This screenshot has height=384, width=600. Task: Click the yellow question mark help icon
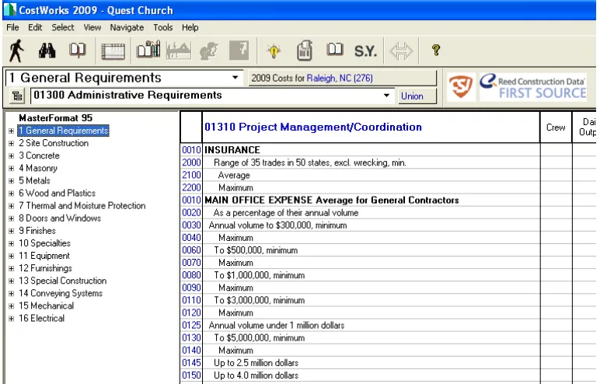(435, 51)
